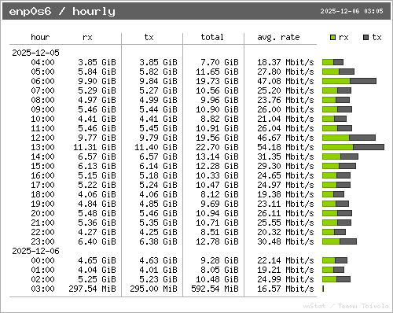Click avg rate 16.57 Mbit/s
Screen dimensions: 393x313
click(x=285, y=289)
